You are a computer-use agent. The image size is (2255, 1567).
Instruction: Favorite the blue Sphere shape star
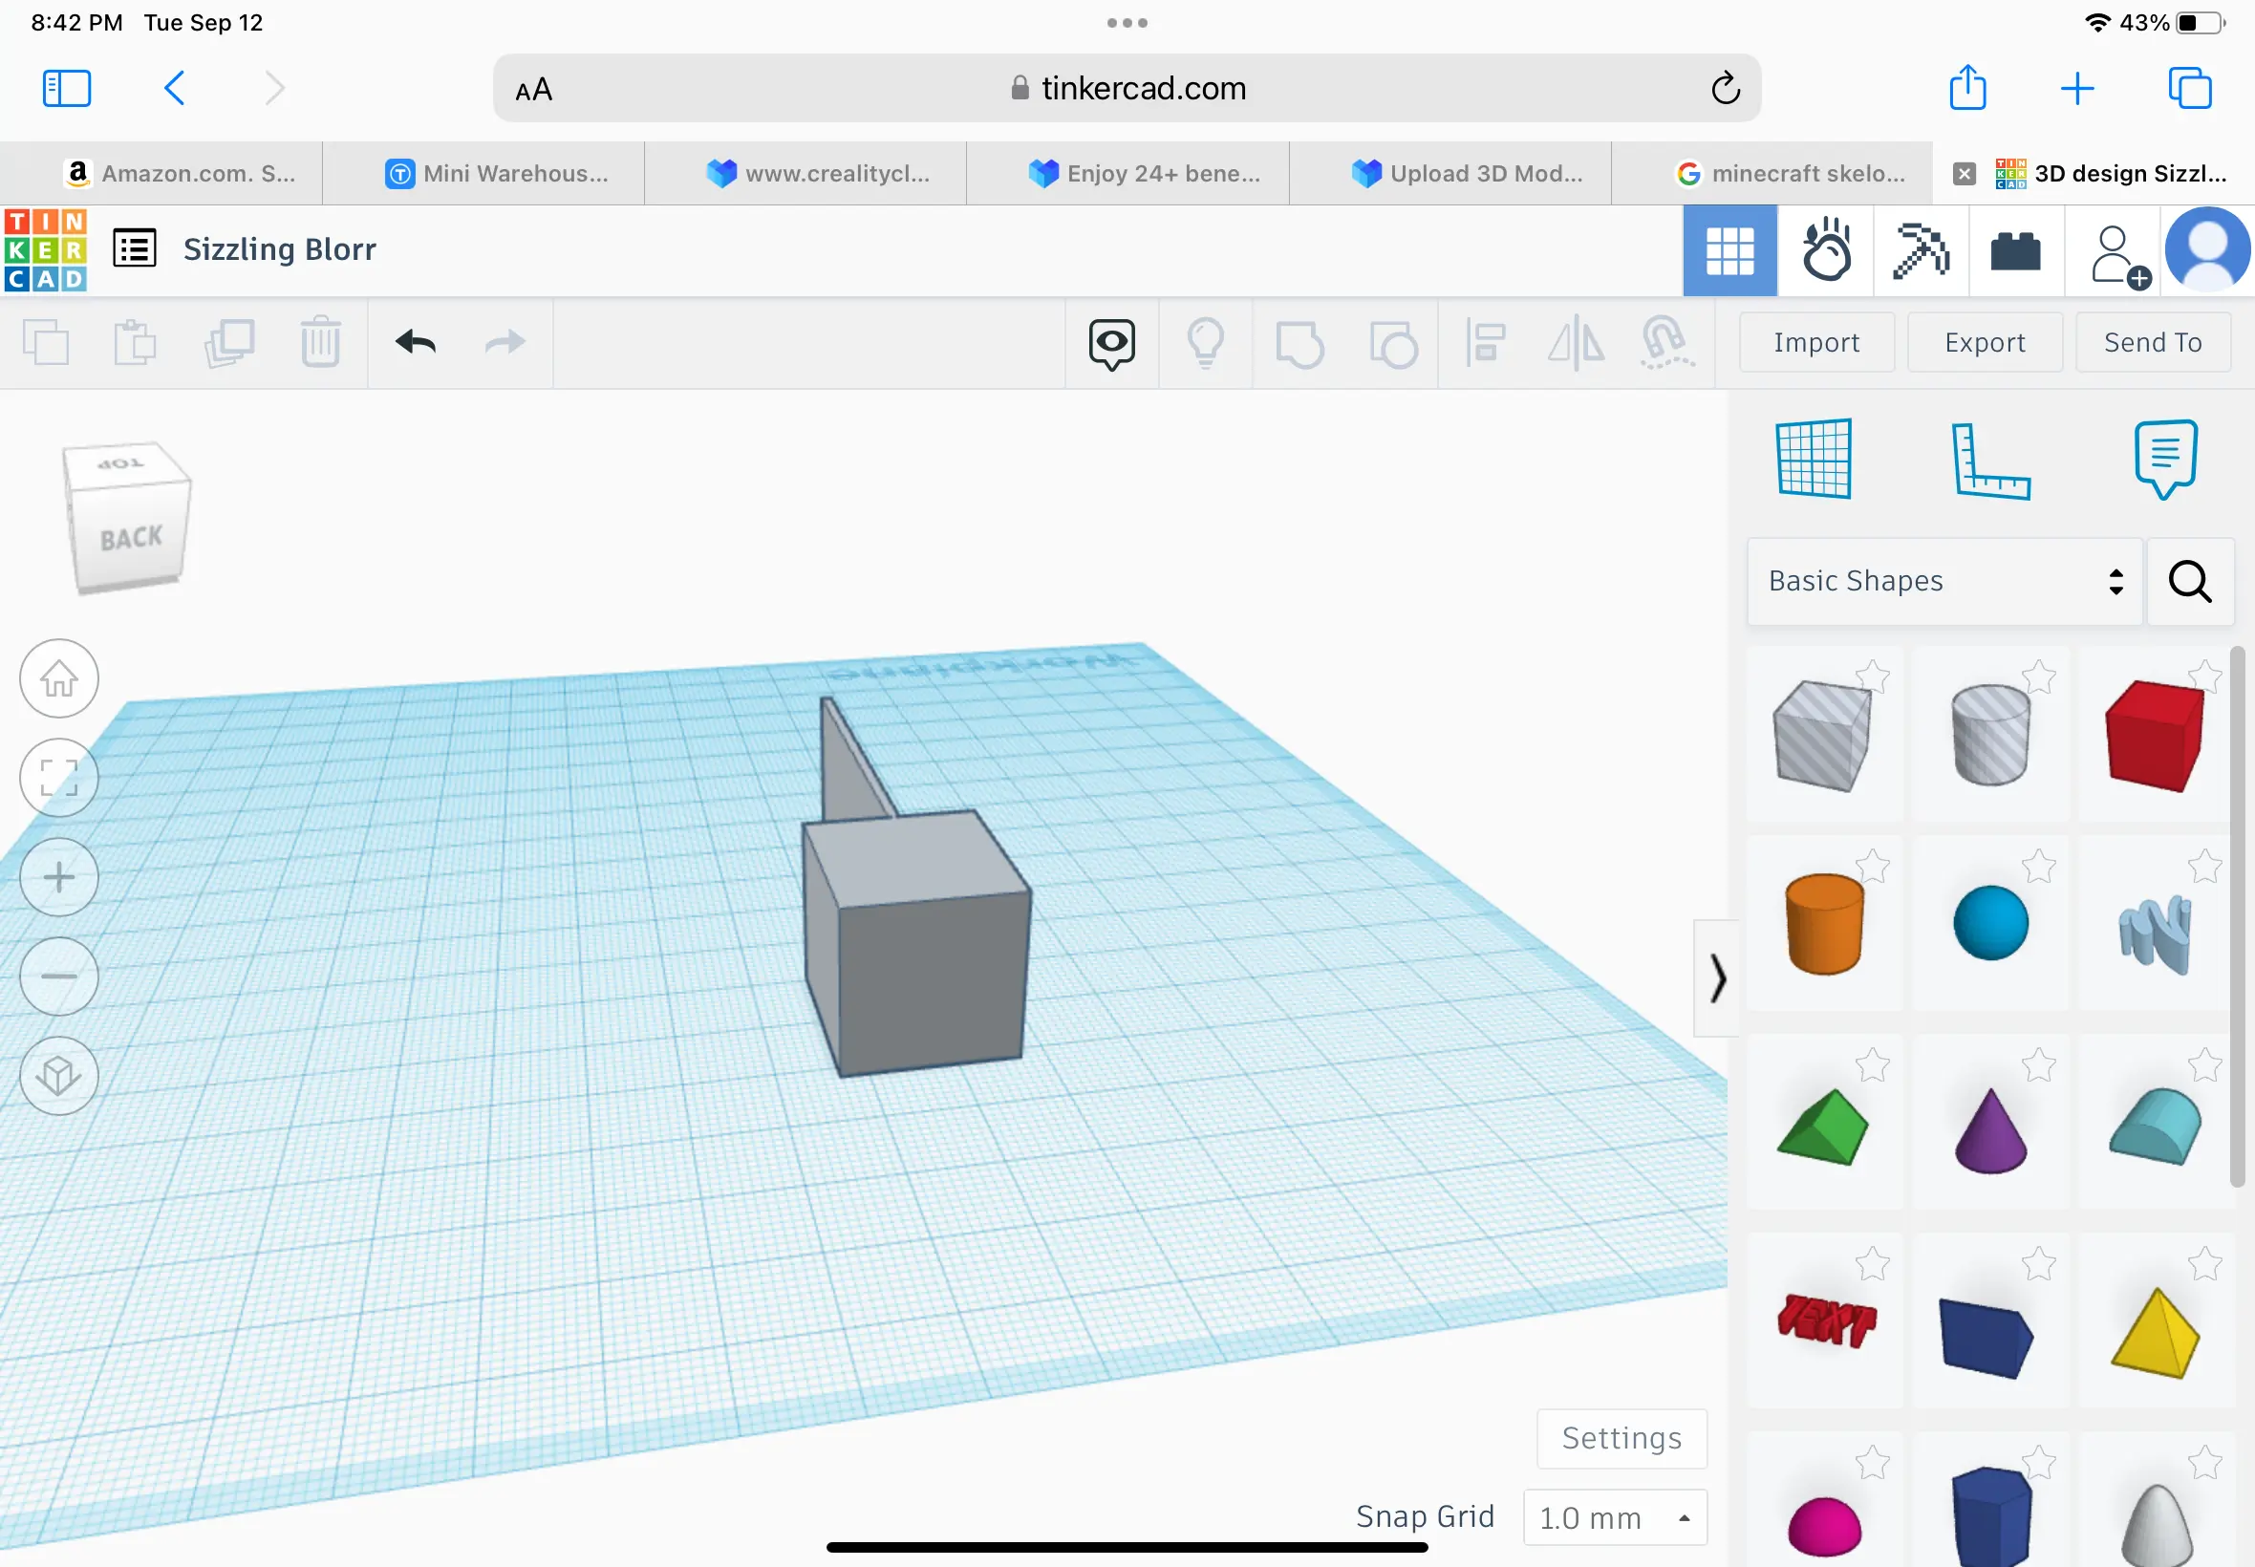(2038, 867)
